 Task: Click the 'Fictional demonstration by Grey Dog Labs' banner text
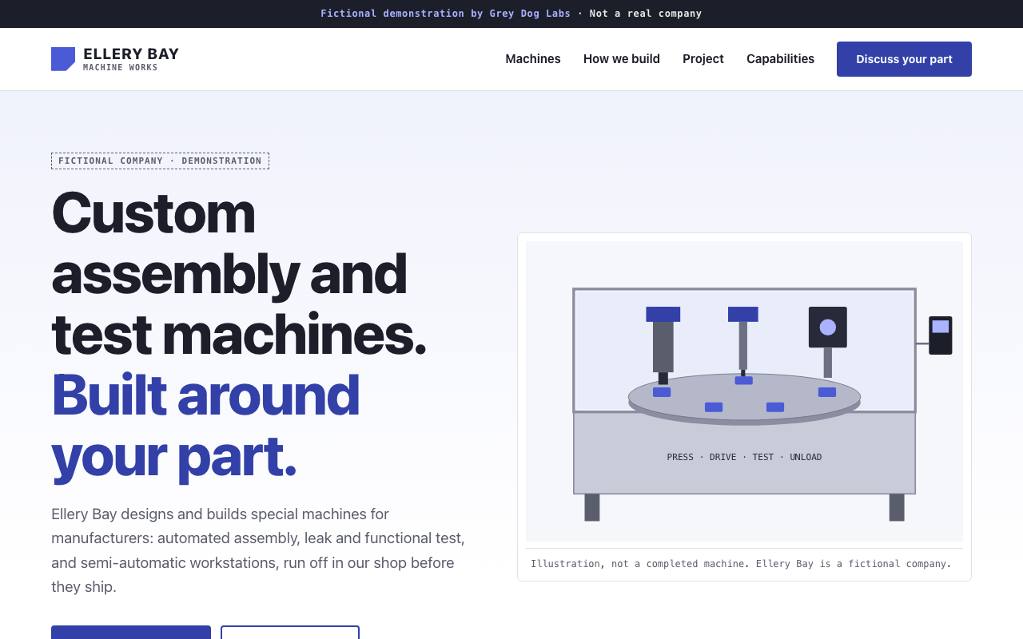tap(446, 14)
